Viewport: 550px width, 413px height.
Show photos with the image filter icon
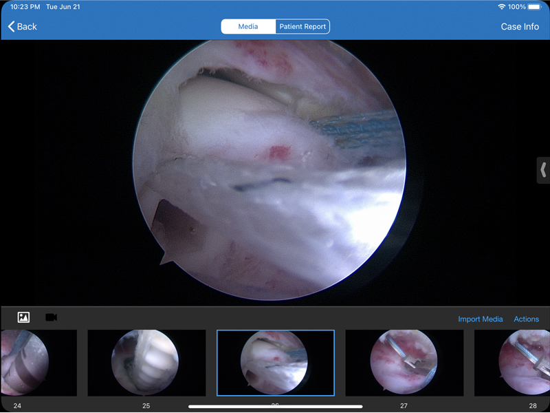coord(23,317)
